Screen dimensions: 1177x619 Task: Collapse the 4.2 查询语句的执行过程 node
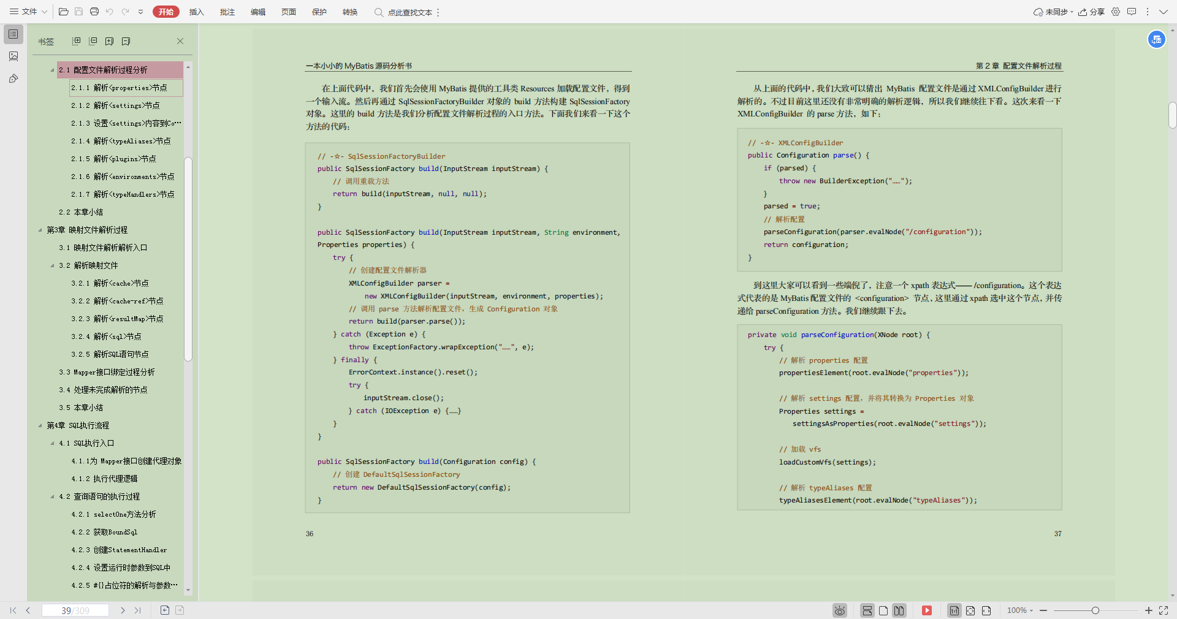coord(52,496)
